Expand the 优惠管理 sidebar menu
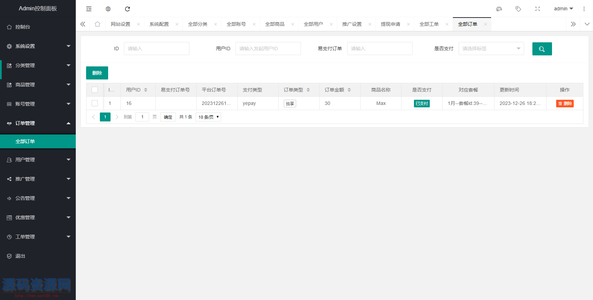Screen dimensions: 593x300 pos(38,217)
